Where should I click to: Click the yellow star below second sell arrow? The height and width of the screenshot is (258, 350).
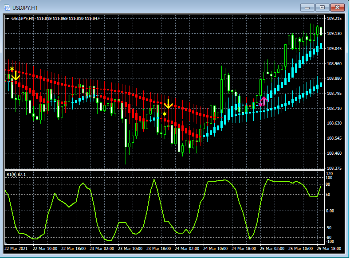click(x=165, y=114)
